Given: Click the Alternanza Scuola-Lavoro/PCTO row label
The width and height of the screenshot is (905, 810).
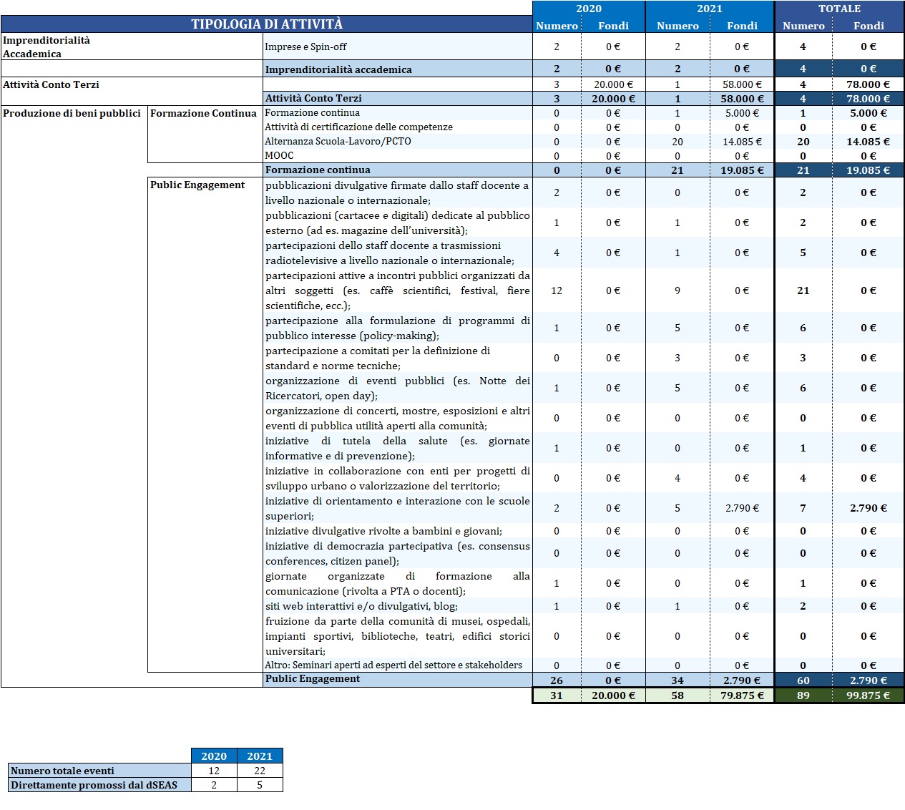Looking at the screenshot, I should tap(338, 141).
